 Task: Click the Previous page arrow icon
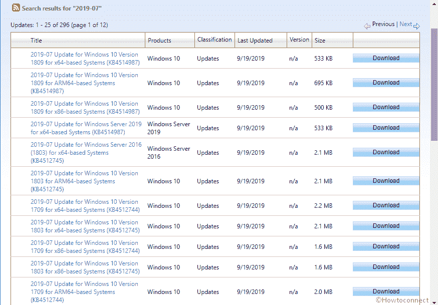point(367,26)
